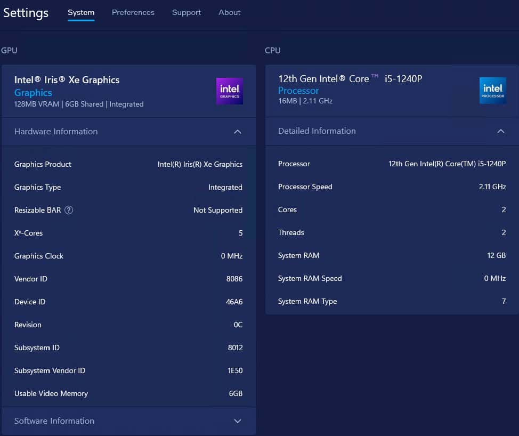The height and width of the screenshot is (436, 519).
Task: Click the Revision value '0C'
Action: coord(238,325)
